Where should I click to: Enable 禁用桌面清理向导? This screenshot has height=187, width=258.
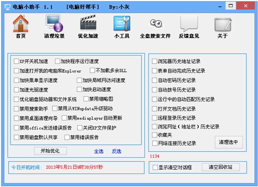16,118
